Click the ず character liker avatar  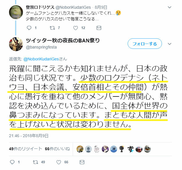pyautogui.click(x=130, y=149)
